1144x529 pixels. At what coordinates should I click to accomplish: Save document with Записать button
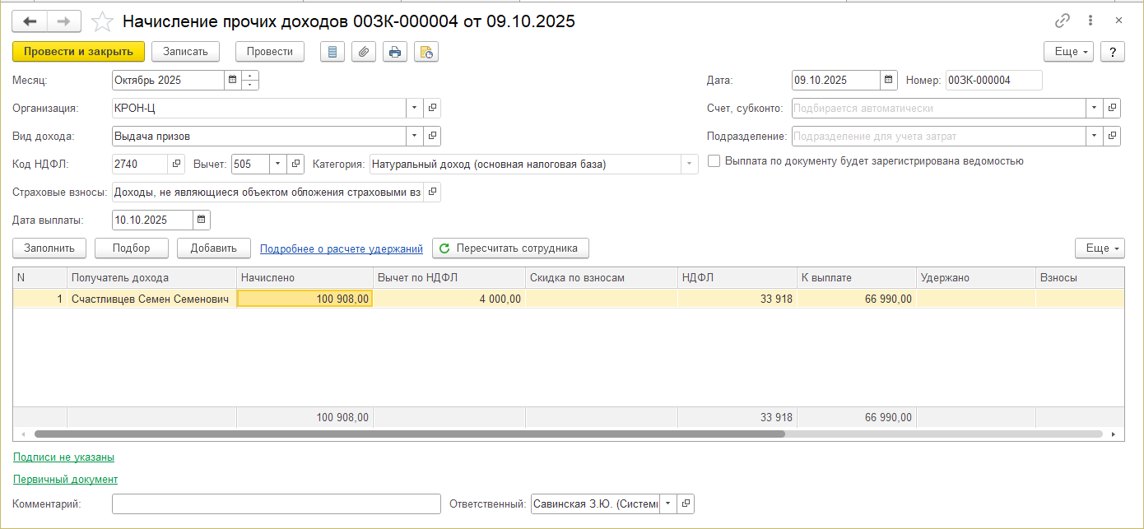tap(185, 52)
